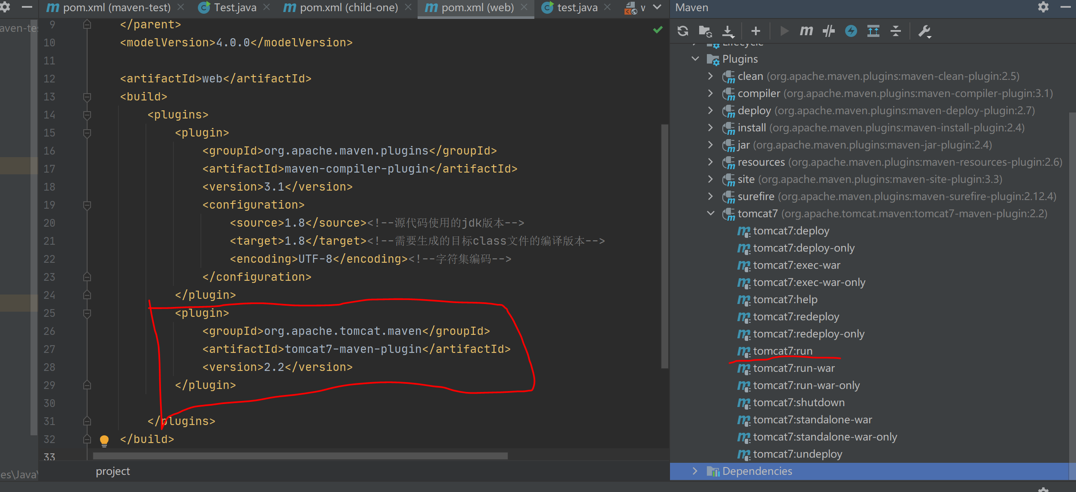The image size is (1076, 492).
Task: Expand the compiler plugin node
Action: (711, 93)
